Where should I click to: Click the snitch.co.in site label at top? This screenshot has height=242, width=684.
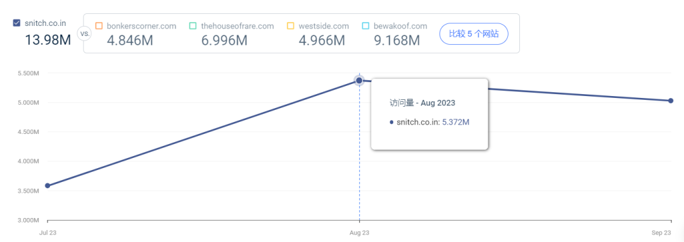(x=46, y=23)
